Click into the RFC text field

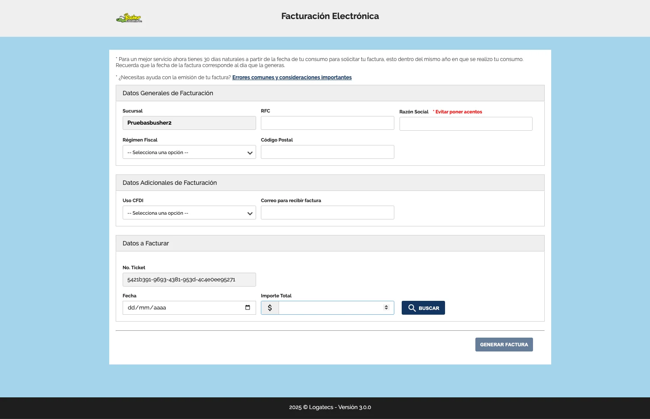click(x=327, y=123)
